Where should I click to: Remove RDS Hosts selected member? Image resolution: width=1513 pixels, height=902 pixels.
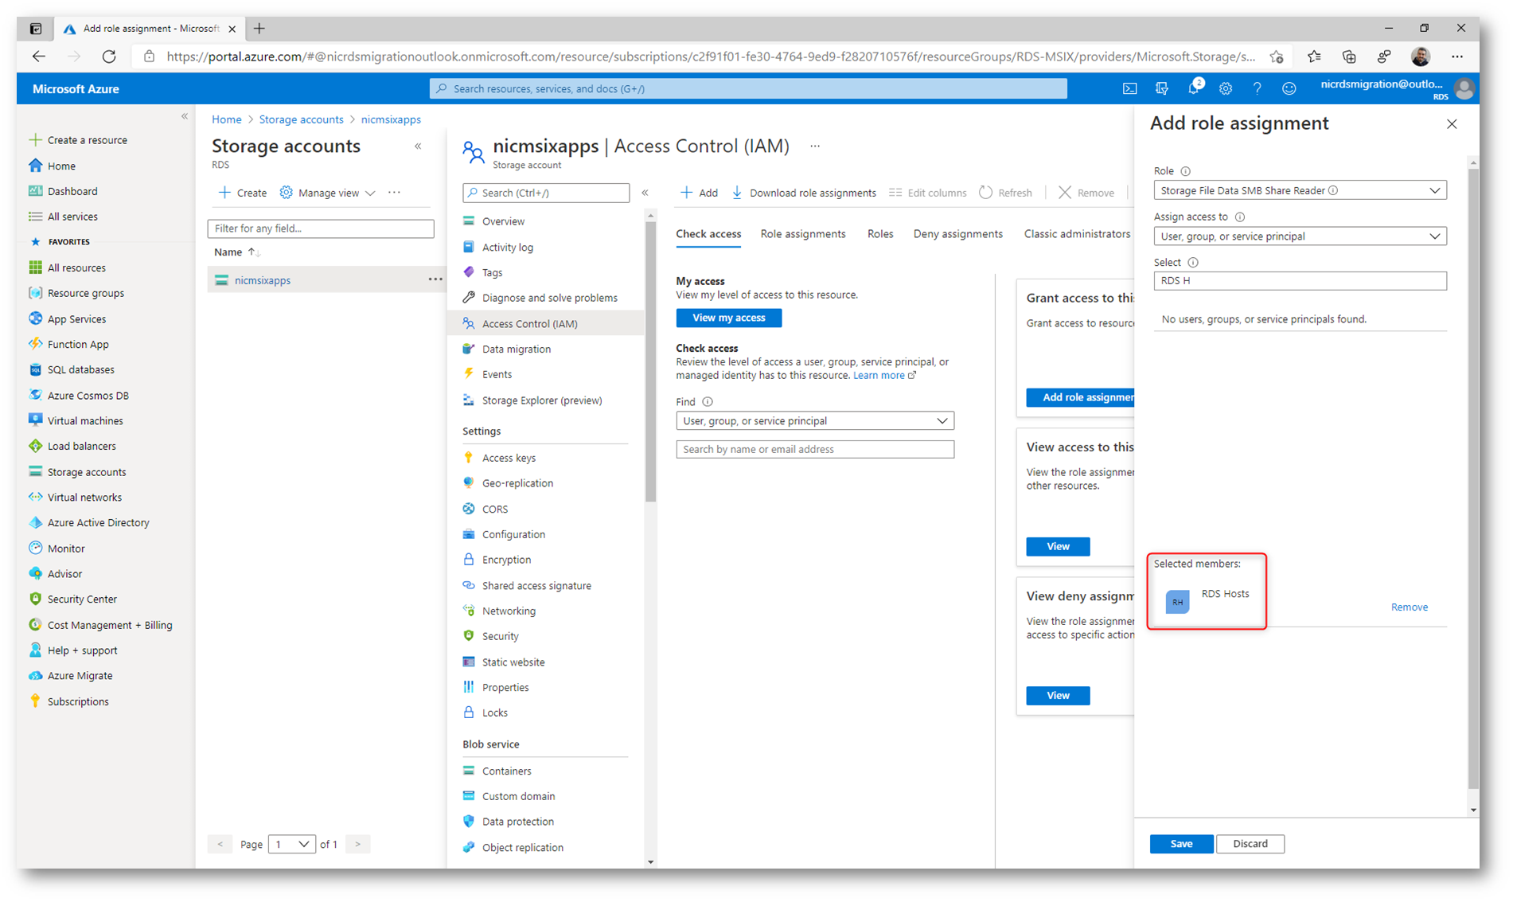pyautogui.click(x=1409, y=607)
